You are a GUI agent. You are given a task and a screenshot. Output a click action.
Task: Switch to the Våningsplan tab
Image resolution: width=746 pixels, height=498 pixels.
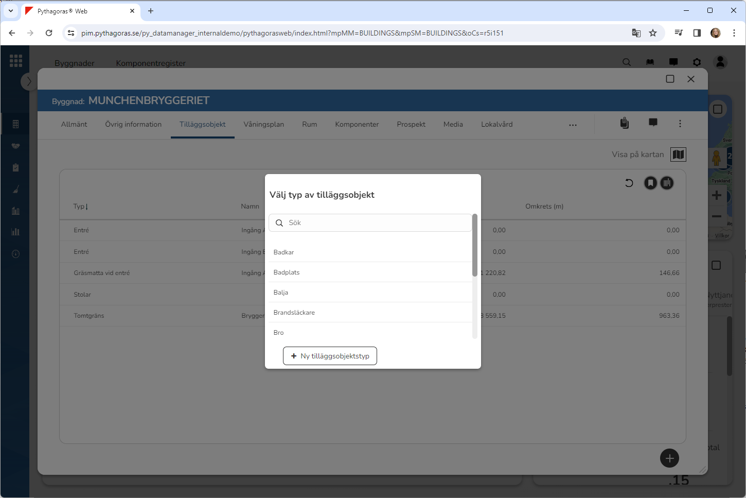pos(263,125)
